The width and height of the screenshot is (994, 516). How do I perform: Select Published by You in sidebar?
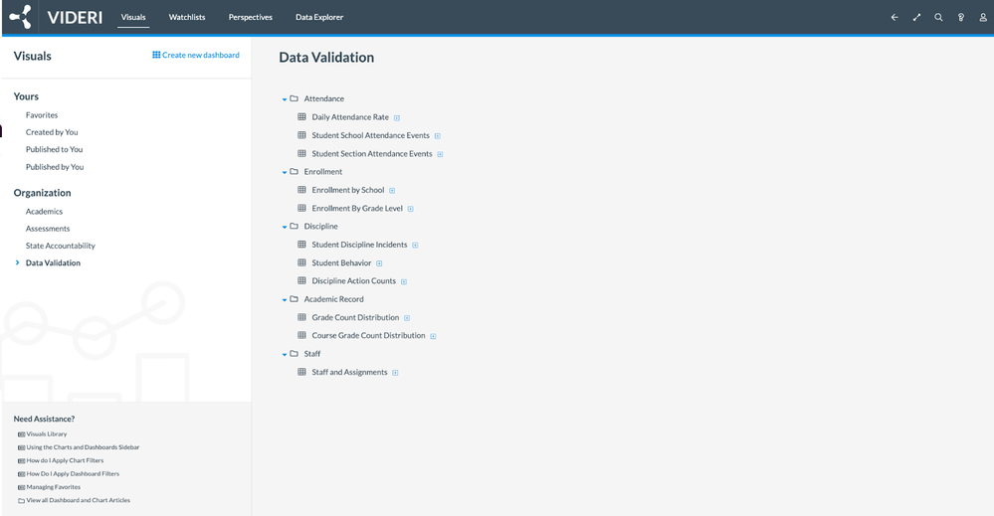click(55, 167)
